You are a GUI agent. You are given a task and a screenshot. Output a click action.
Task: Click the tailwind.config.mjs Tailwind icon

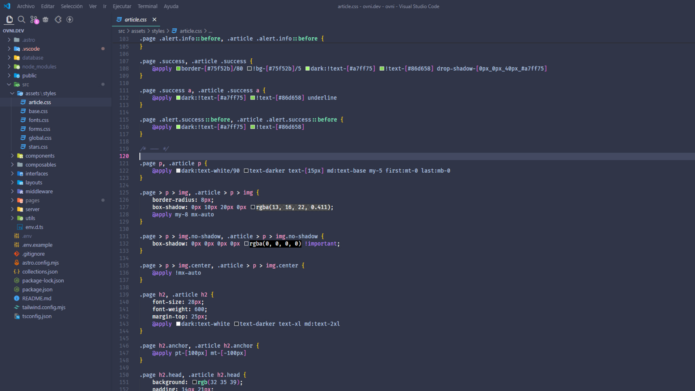[17, 307]
